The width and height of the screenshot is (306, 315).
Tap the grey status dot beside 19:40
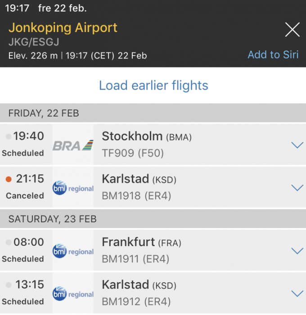[x=8, y=136]
